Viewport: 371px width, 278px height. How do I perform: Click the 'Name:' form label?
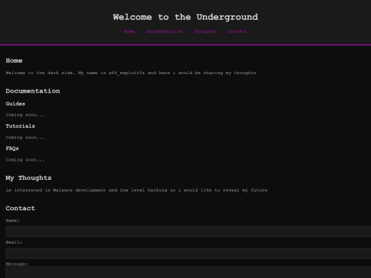(x=12, y=220)
